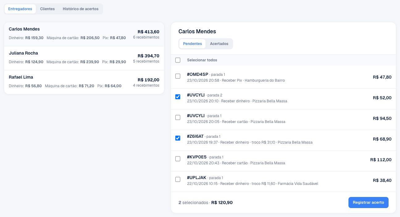Click Rafael Lima Pix value R$ 64,00
The image size is (400, 217).
[113, 86]
